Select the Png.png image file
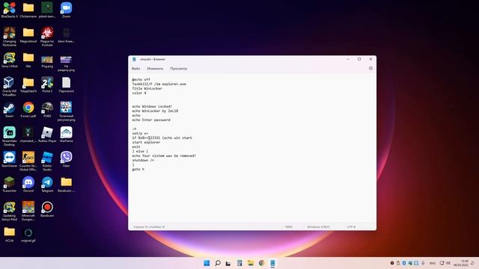The image size is (479, 269). [47, 61]
